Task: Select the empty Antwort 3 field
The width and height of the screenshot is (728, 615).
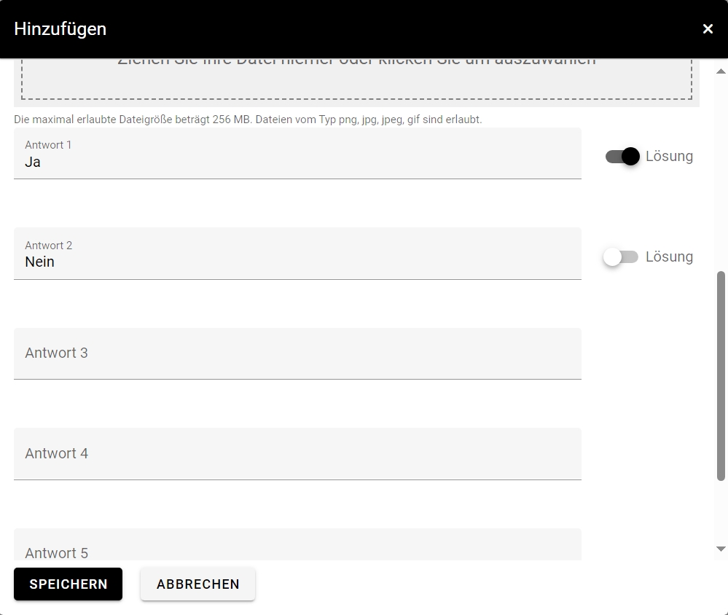Action: 297,353
